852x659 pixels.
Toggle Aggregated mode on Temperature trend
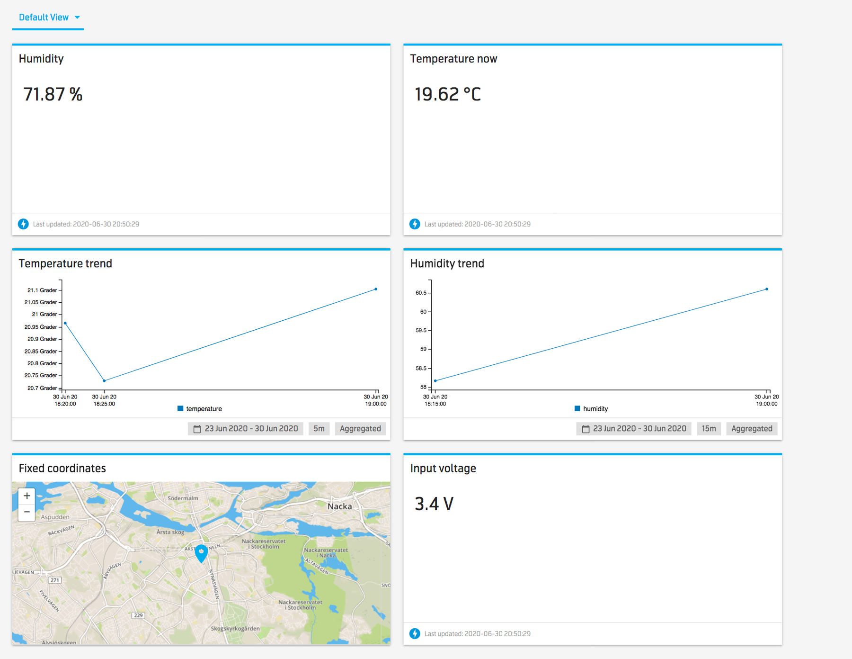[x=360, y=429]
